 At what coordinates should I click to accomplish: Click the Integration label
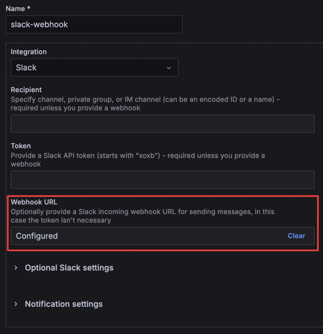coord(29,52)
